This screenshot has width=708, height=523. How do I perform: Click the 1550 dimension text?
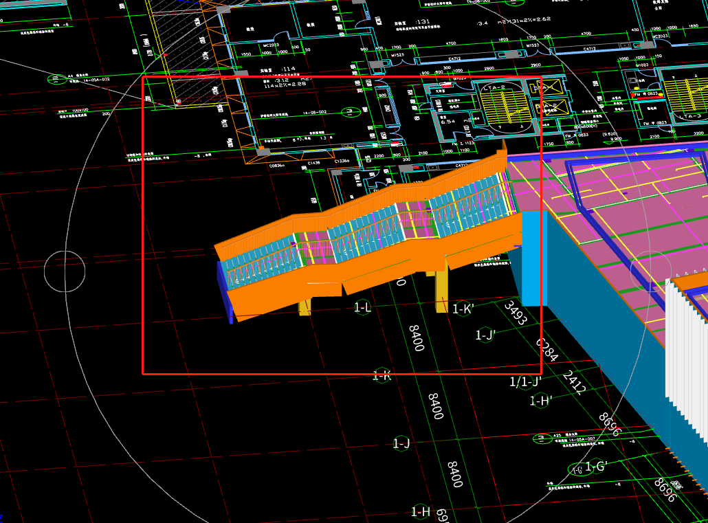tap(246, 54)
